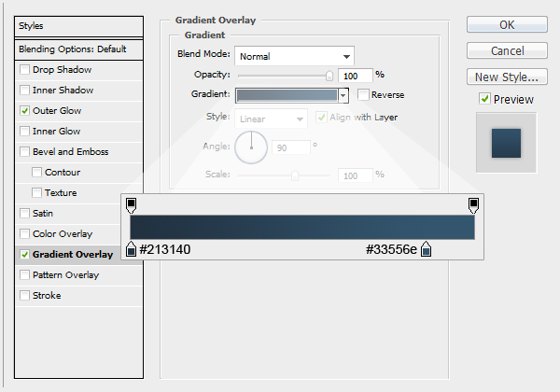This screenshot has height=392, width=560.
Task: Select right opacity stop above gradient bar
Action: (x=473, y=205)
